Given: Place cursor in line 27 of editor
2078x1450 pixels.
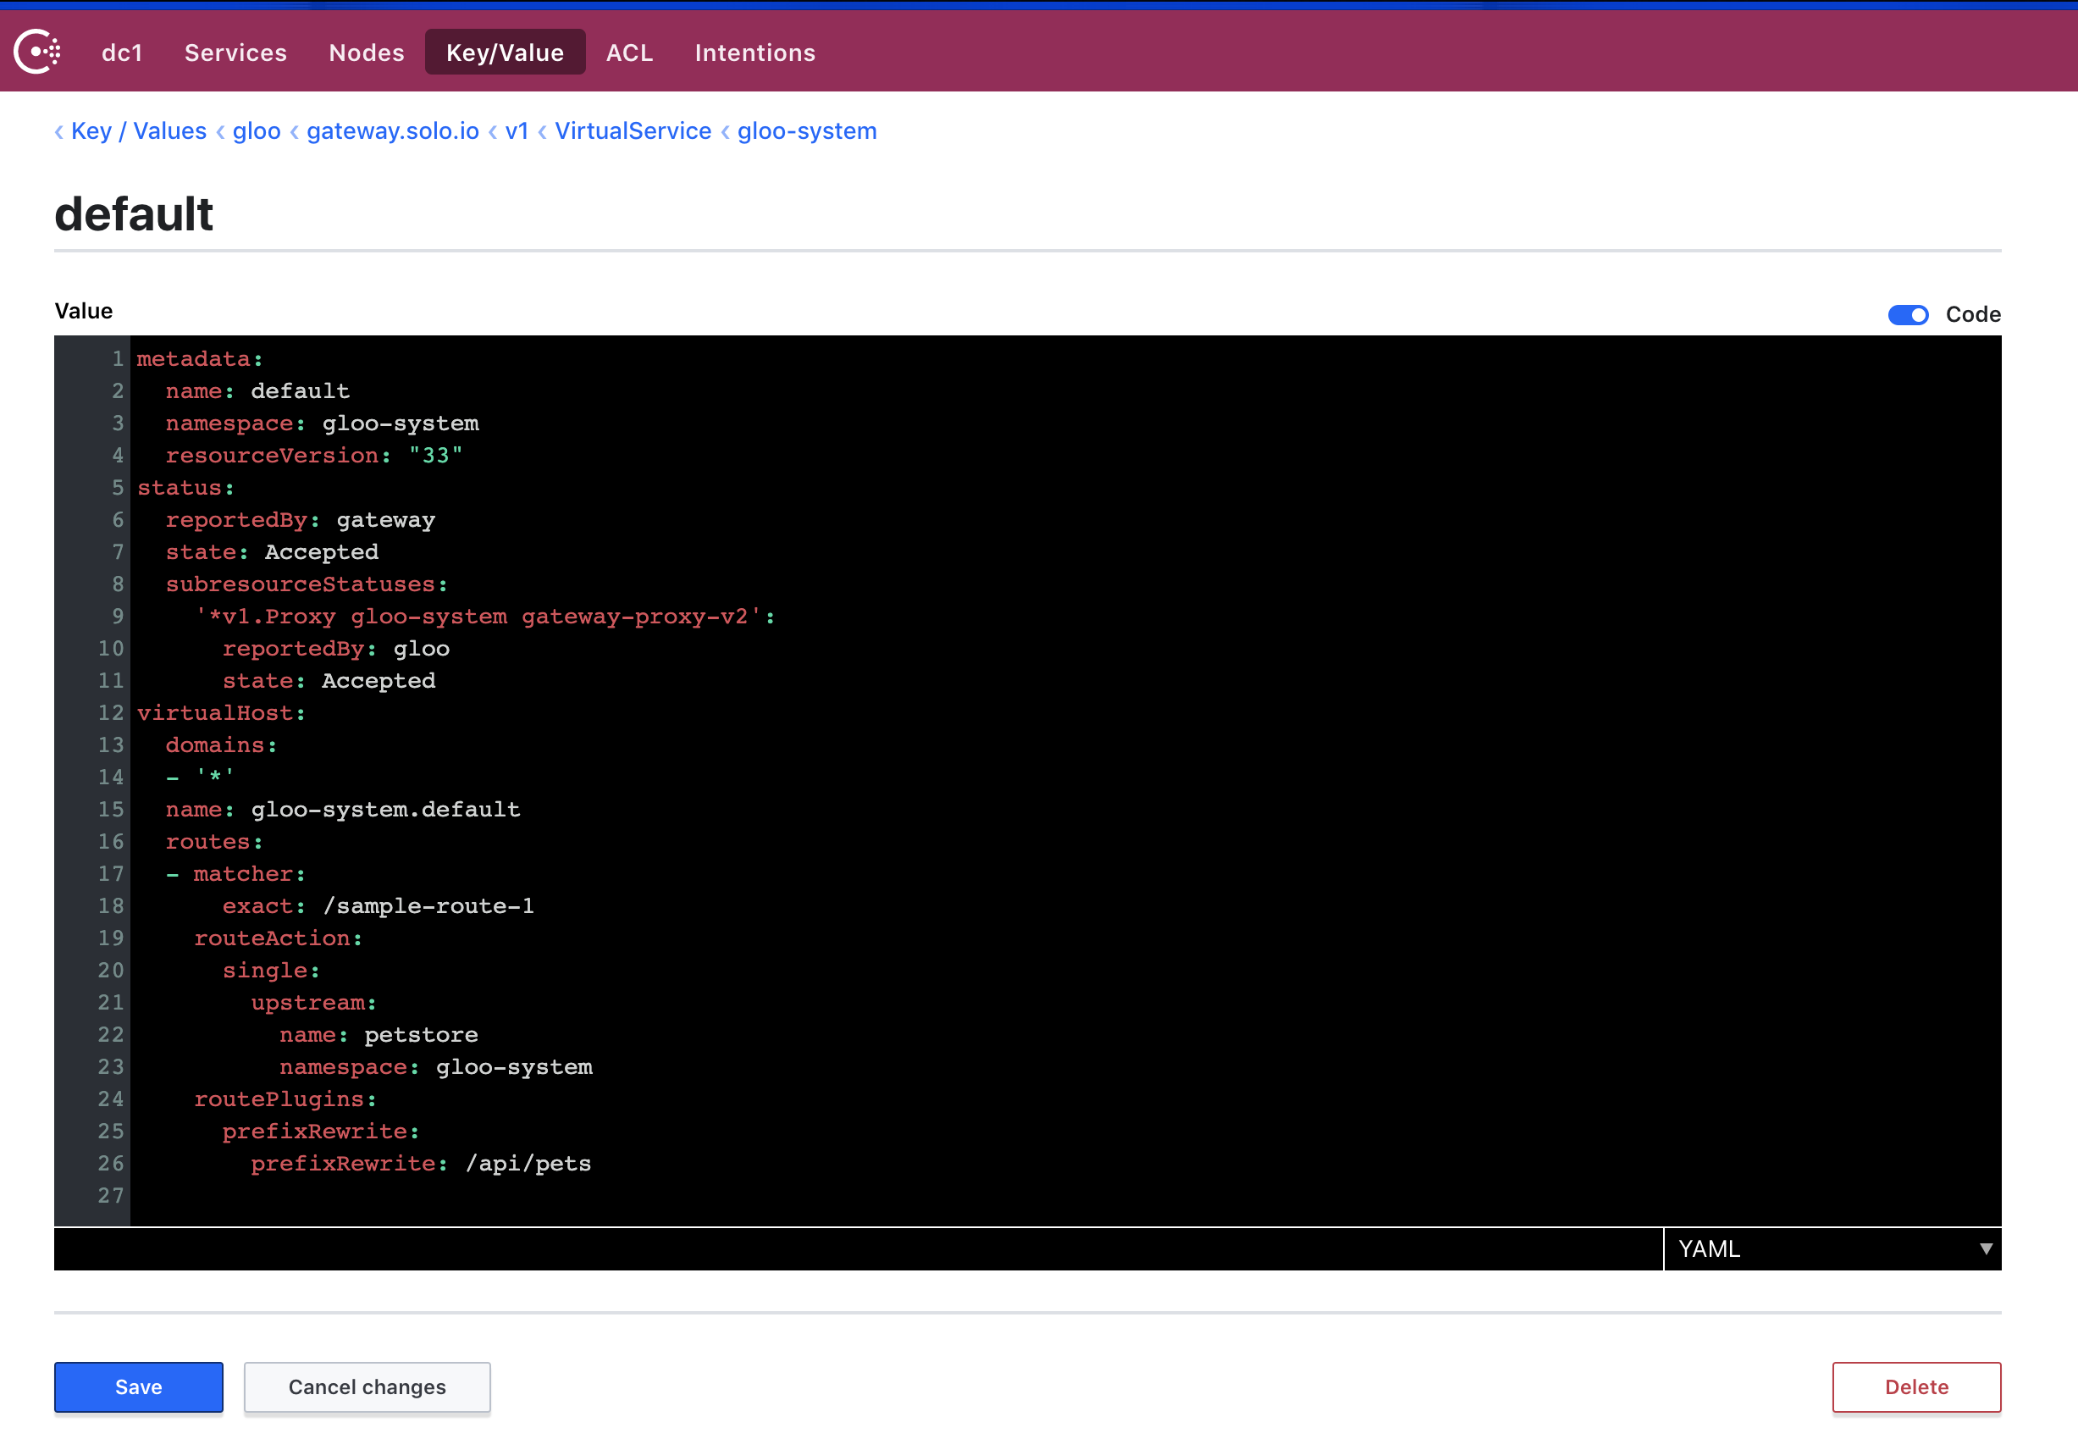Looking at the screenshot, I should pos(1065,1196).
